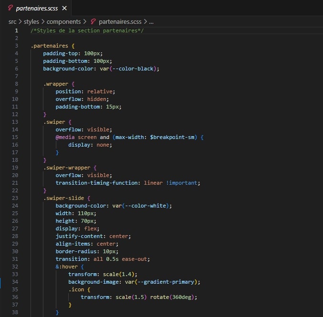Open the styles breadcrumb segment
This screenshot has height=317, width=323.
point(31,21)
